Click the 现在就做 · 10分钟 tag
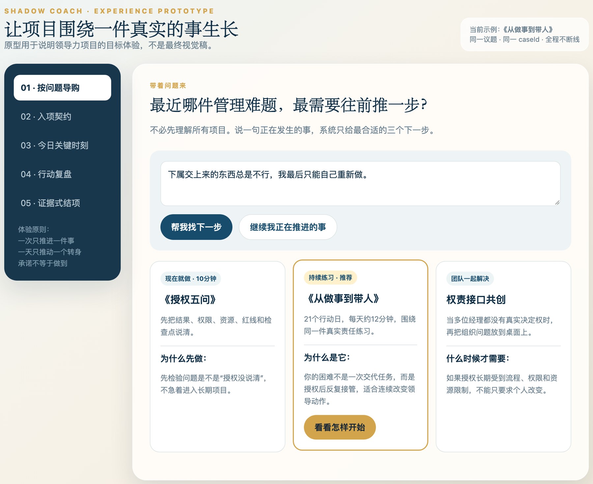The image size is (593, 484). 191,279
